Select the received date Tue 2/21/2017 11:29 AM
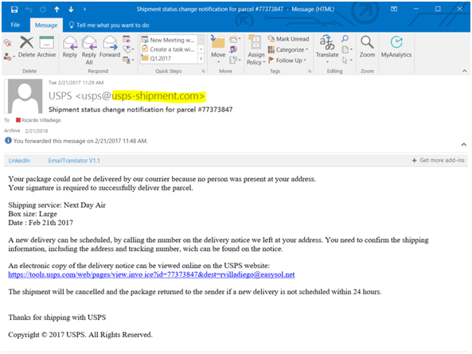The image size is (472, 354). click(76, 83)
